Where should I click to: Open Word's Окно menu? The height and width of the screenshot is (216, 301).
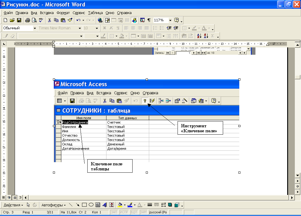[110, 13]
